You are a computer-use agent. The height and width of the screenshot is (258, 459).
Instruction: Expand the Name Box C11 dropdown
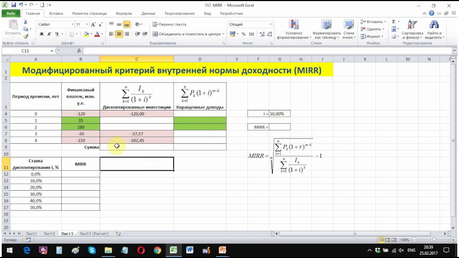pos(52,51)
